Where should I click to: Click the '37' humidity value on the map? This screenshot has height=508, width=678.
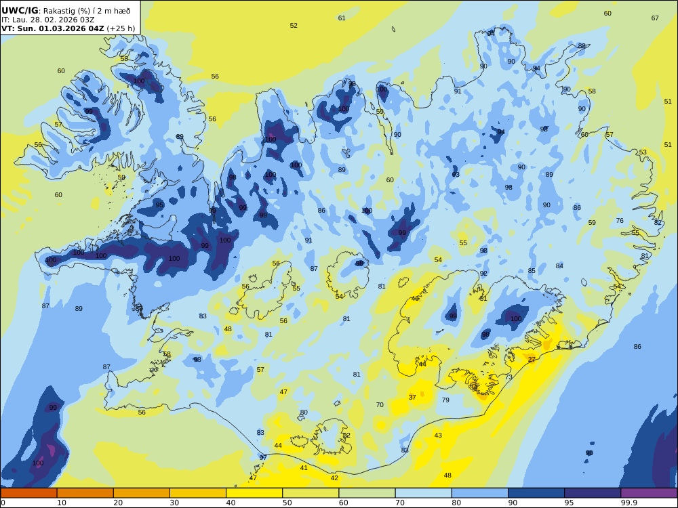click(x=412, y=398)
